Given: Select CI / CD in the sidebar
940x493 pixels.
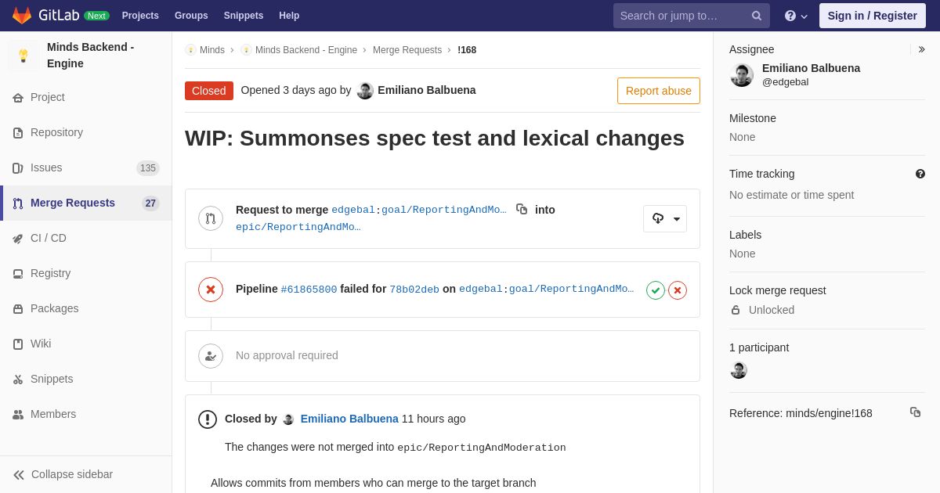Looking at the screenshot, I should click(x=48, y=238).
